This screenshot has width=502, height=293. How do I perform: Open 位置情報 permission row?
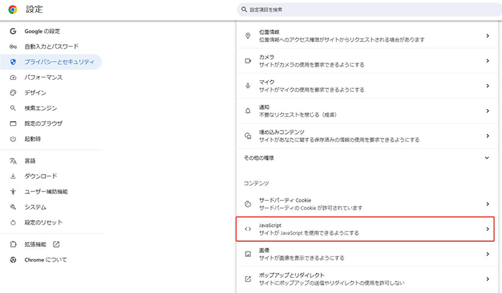(x=367, y=36)
